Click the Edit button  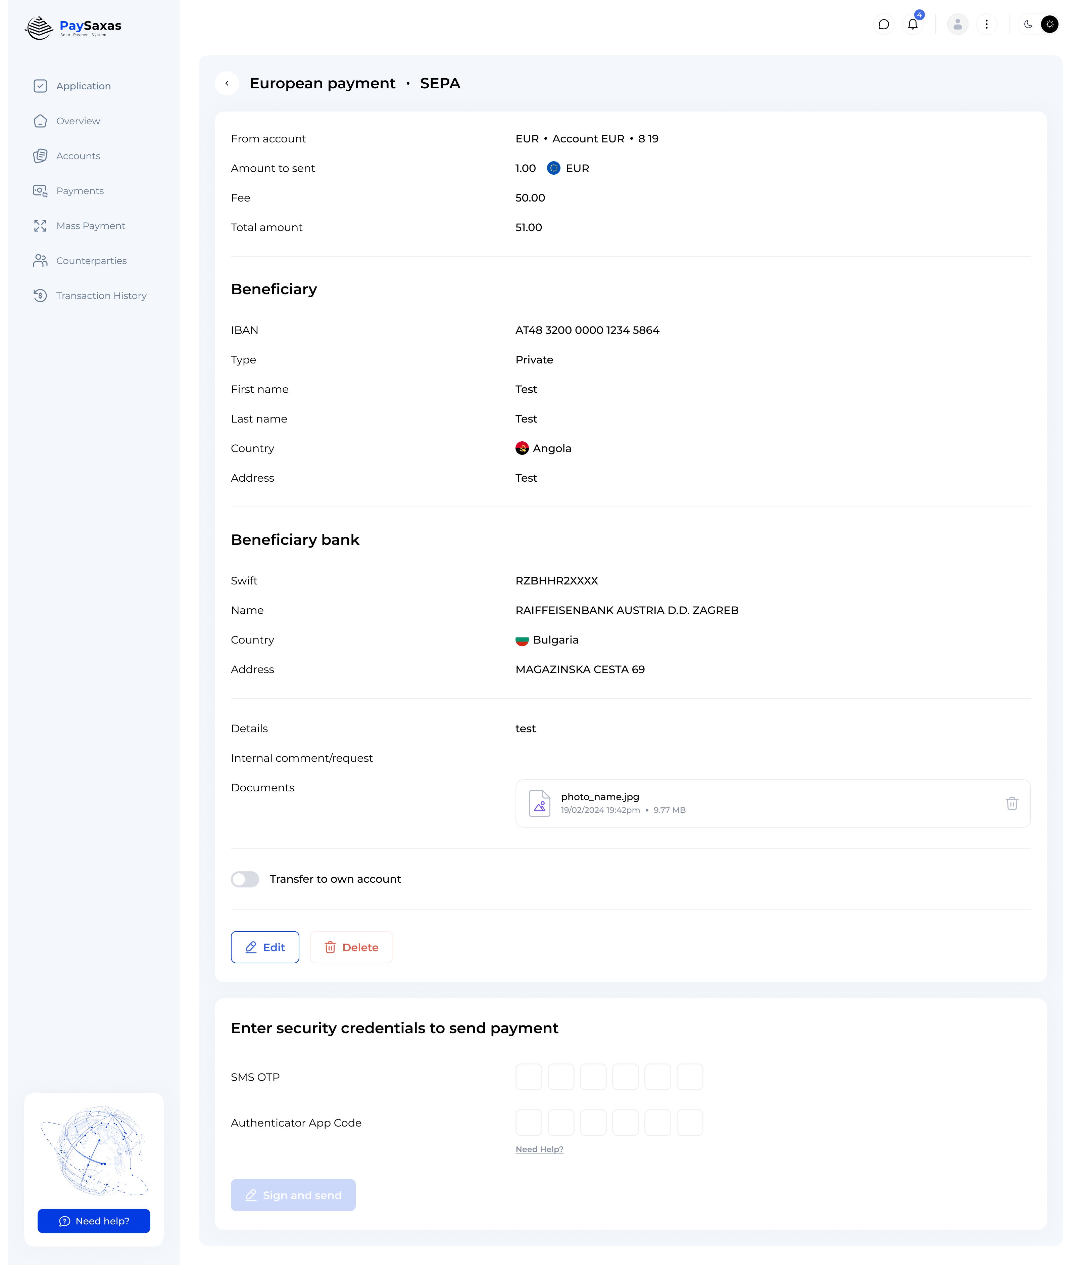click(265, 947)
